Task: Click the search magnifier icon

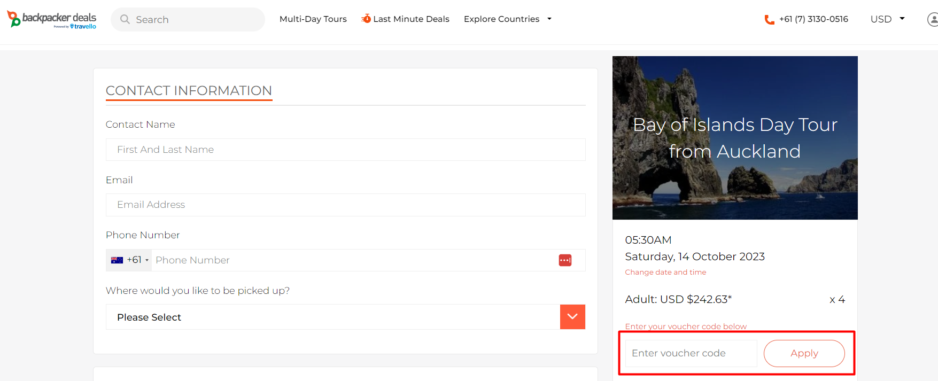Action: coord(125,19)
